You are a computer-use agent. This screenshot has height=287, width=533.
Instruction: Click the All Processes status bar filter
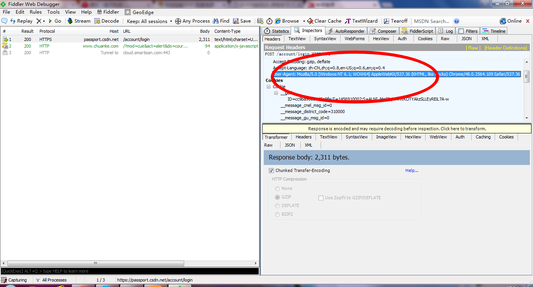(x=51, y=280)
